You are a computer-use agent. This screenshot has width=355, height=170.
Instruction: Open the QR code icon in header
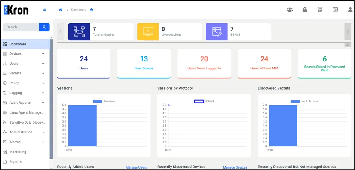pyautogui.click(x=320, y=10)
